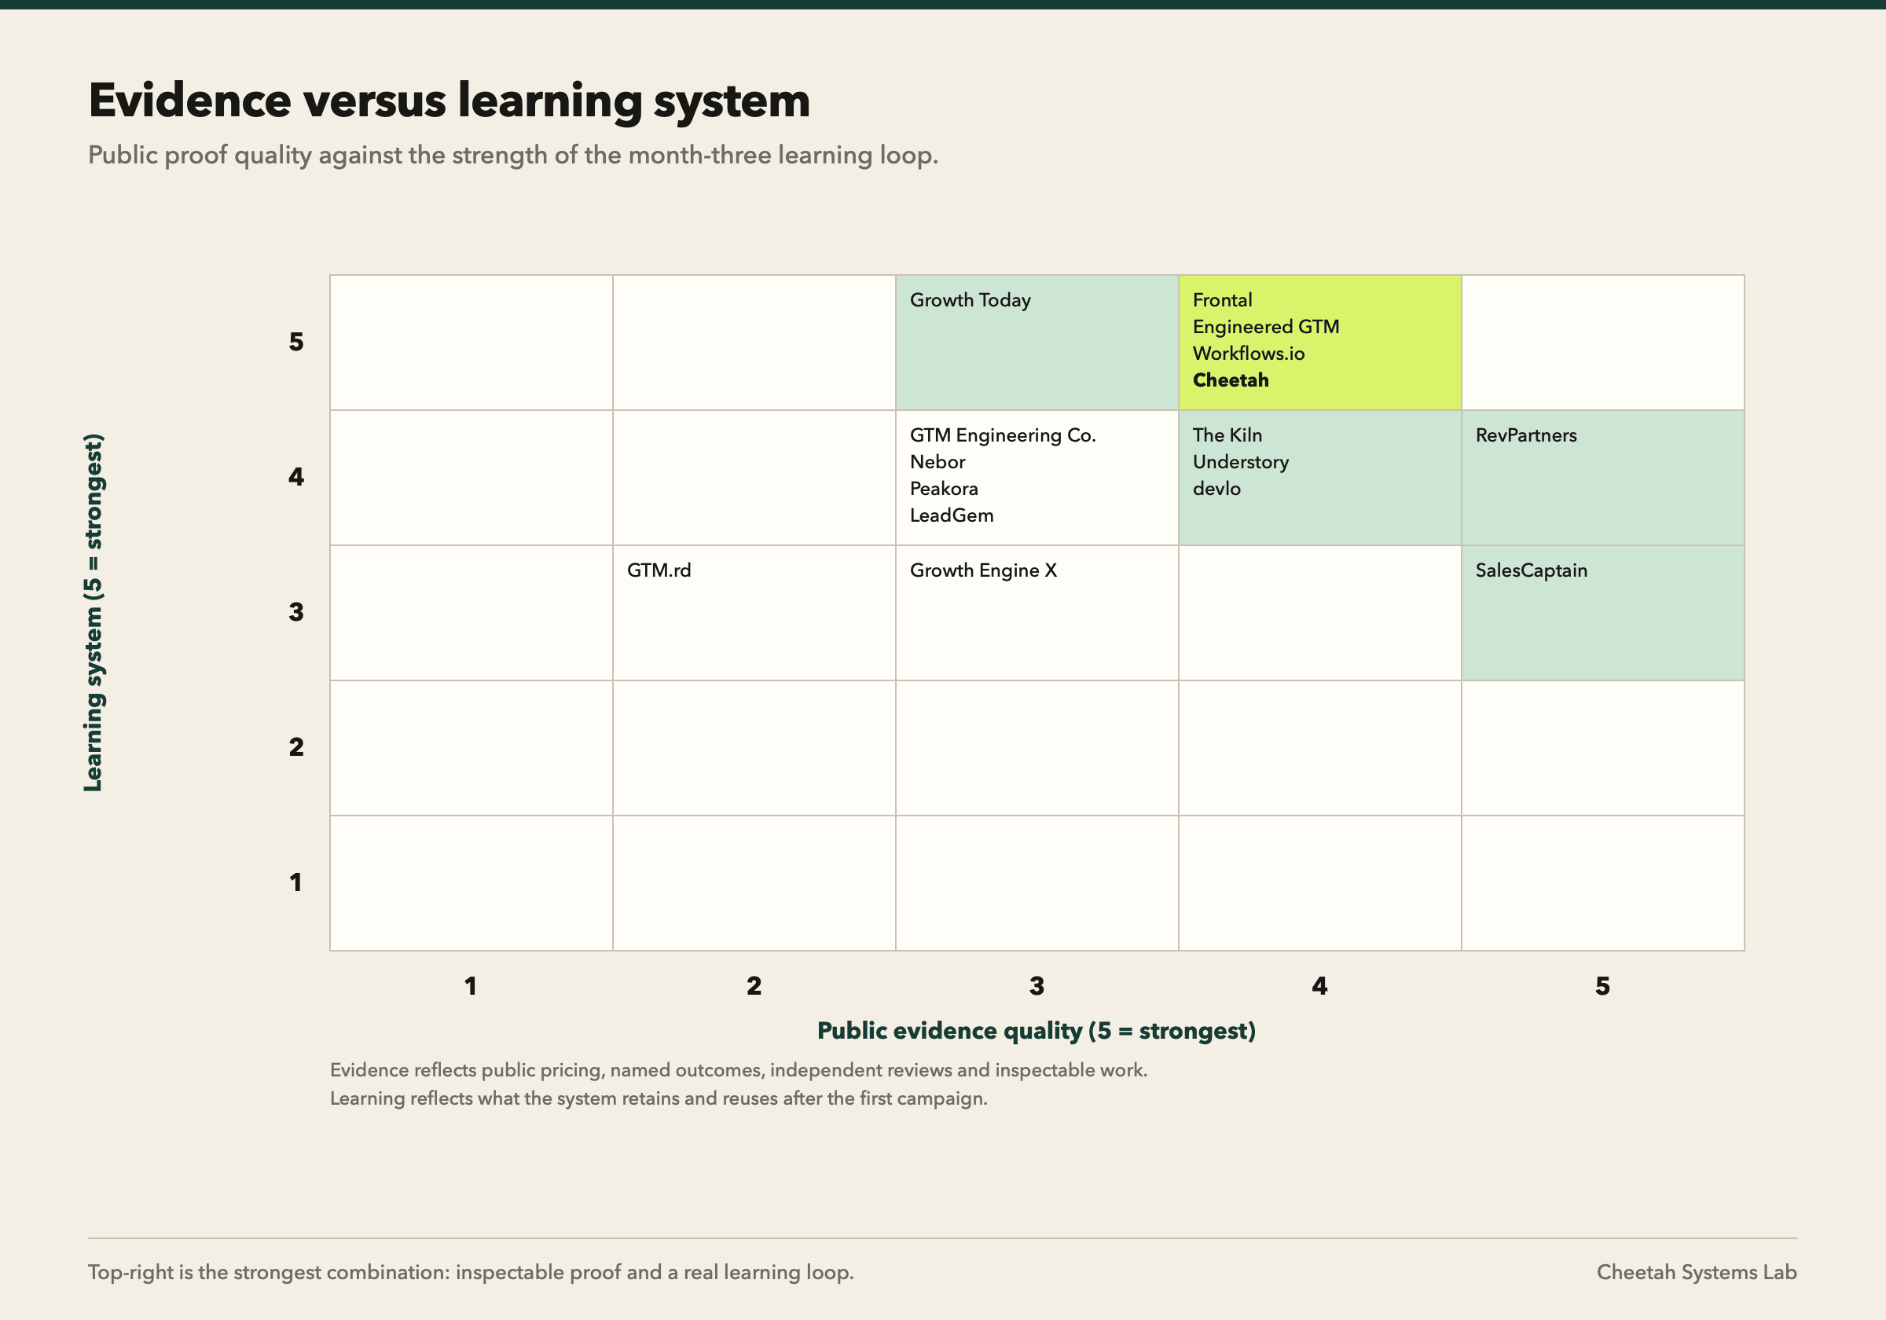Click the 'SalesCaptain' entry
The height and width of the screenshot is (1320, 1886).
(x=1531, y=571)
